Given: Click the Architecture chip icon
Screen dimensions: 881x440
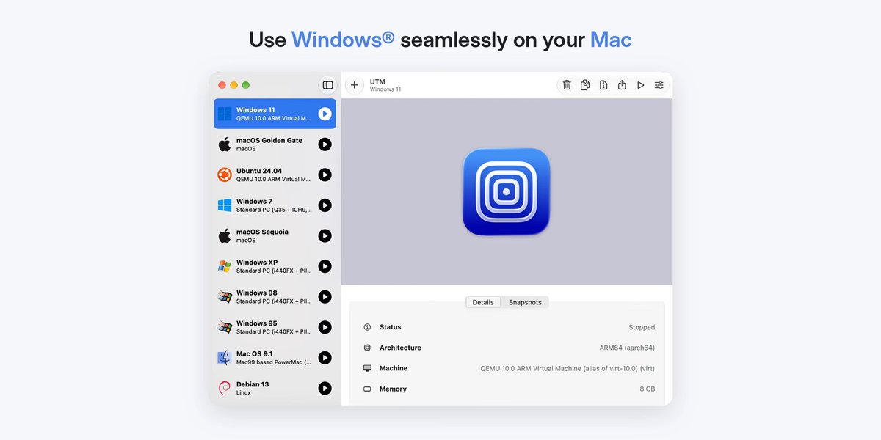Looking at the screenshot, I should (x=367, y=348).
